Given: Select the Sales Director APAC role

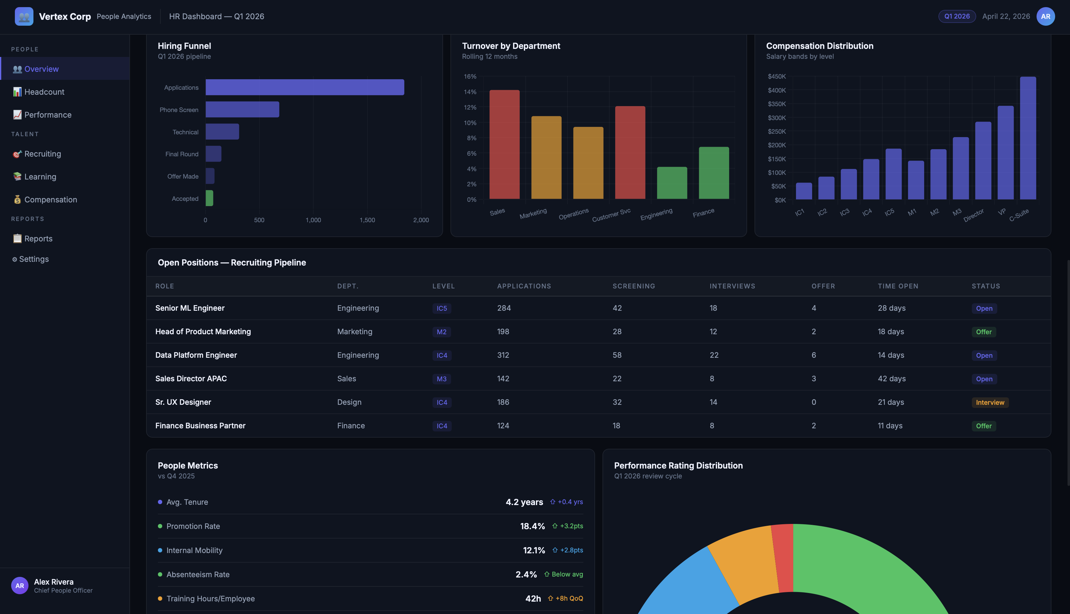Looking at the screenshot, I should [191, 379].
